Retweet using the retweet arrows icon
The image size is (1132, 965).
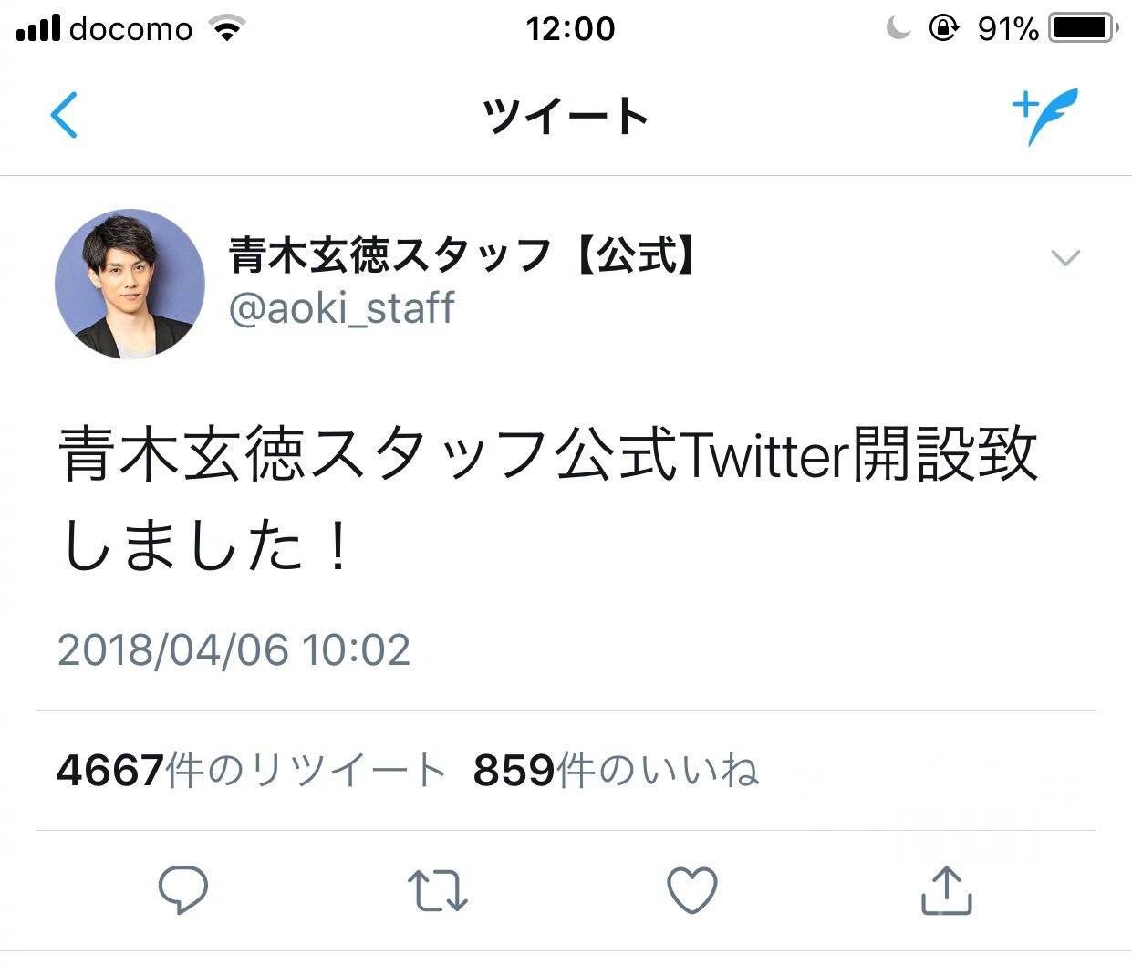438,889
